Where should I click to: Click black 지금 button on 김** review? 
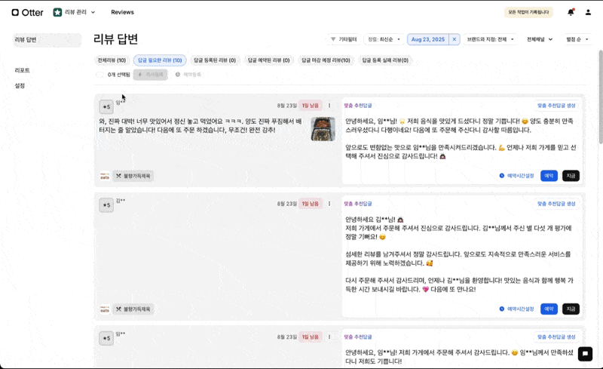coord(571,309)
